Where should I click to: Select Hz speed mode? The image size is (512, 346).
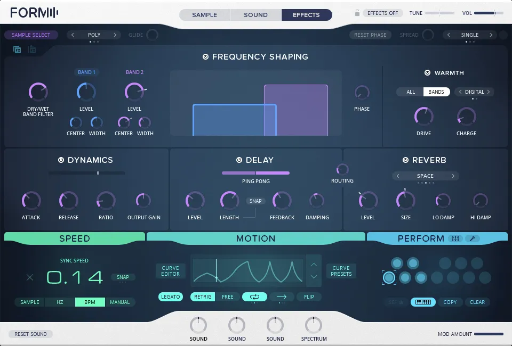[60, 302]
